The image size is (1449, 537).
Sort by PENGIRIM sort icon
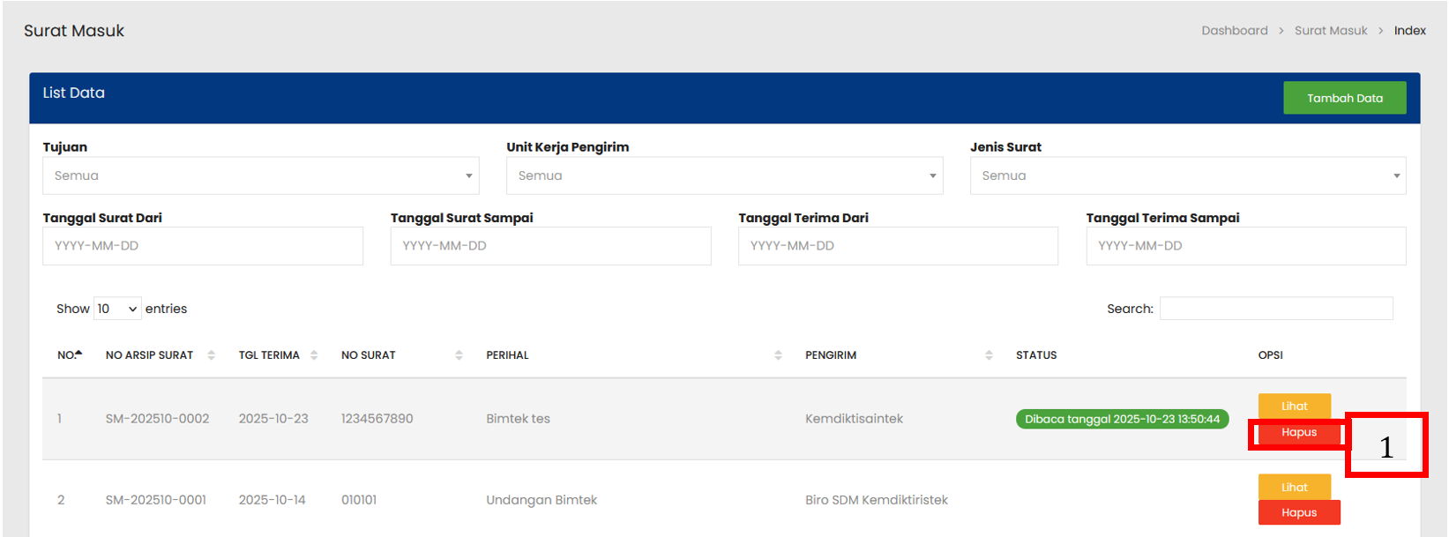[x=989, y=355]
